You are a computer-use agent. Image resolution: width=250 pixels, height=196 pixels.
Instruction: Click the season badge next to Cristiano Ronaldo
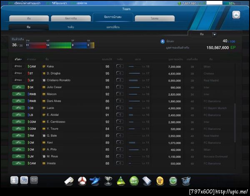44,80
